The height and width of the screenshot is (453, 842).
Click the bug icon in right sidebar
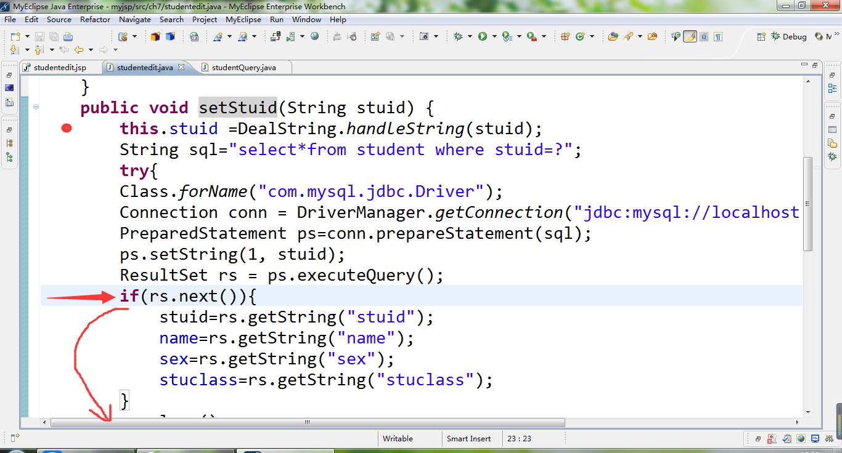pyautogui.click(x=833, y=157)
